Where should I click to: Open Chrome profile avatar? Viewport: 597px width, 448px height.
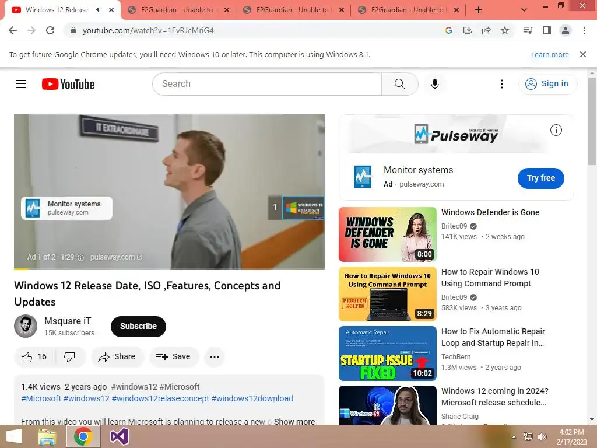click(x=566, y=30)
